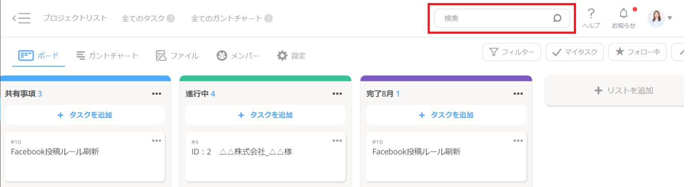Click タスクを追加 in the 完了8月 list
This screenshot has height=187, width=688.
point(445,115)
